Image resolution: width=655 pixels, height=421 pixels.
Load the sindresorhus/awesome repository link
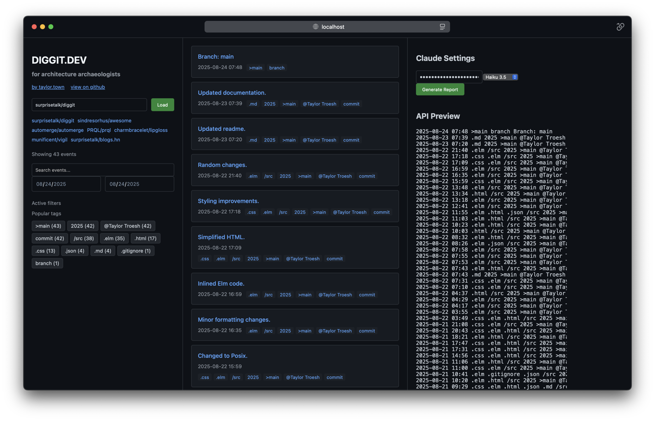click(x=104, y=121)
